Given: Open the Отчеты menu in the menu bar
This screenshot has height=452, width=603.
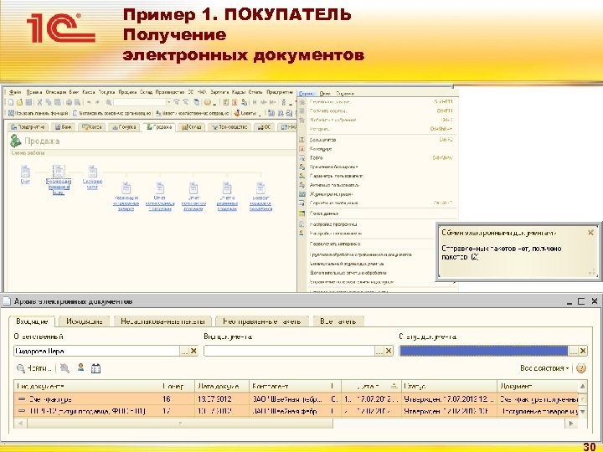Looking at the screenshot, I should (255, 92).
